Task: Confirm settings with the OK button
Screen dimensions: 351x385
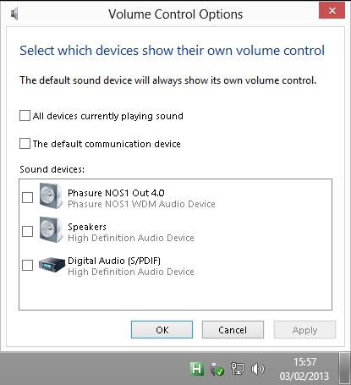Action: tap(162, 329)
